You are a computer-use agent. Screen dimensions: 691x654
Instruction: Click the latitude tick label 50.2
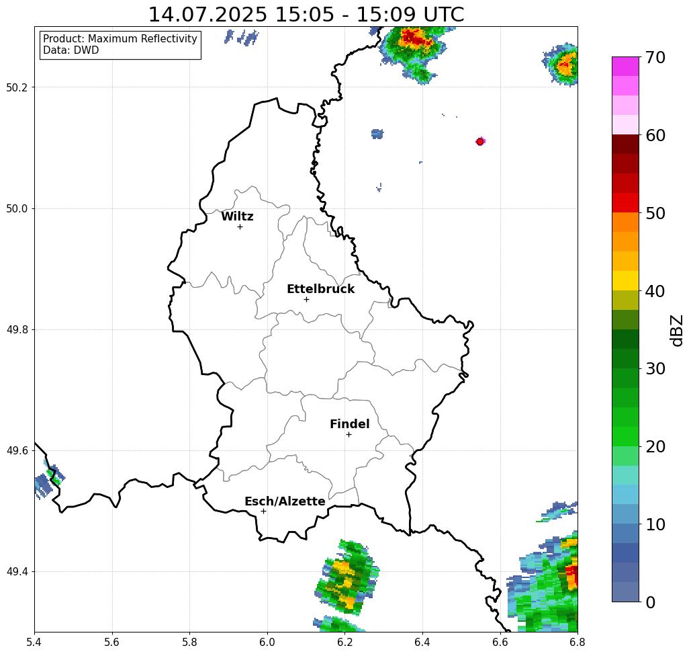point(17,88)
